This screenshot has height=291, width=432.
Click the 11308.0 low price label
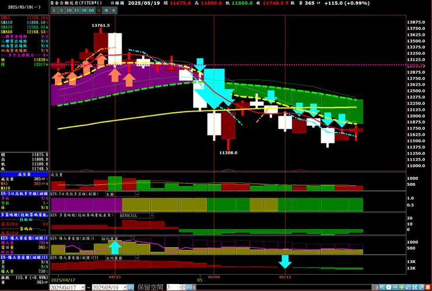(228, 153)
